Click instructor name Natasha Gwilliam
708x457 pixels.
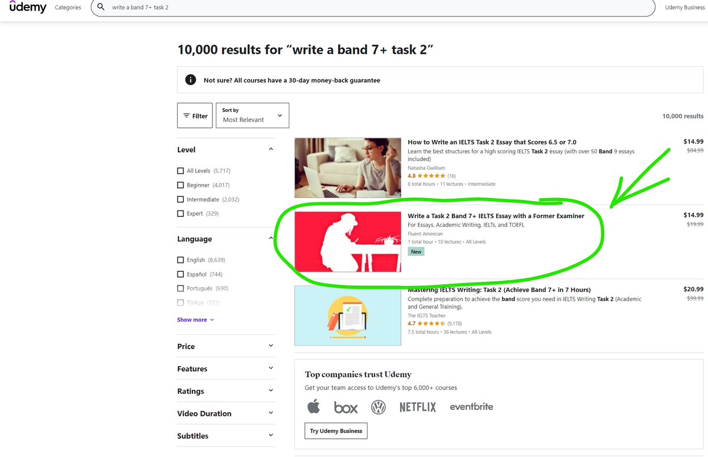click(x=427, y=168)
